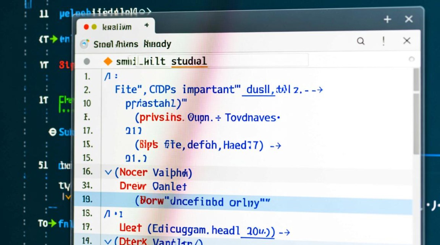This screenshot has width=440, height=245.
Task: Click the grey dot left of the diamond
Action: 87,61
